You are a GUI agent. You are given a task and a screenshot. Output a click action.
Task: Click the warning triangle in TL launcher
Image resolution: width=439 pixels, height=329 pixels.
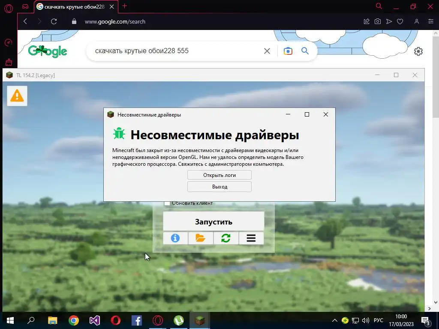[17, 96]
